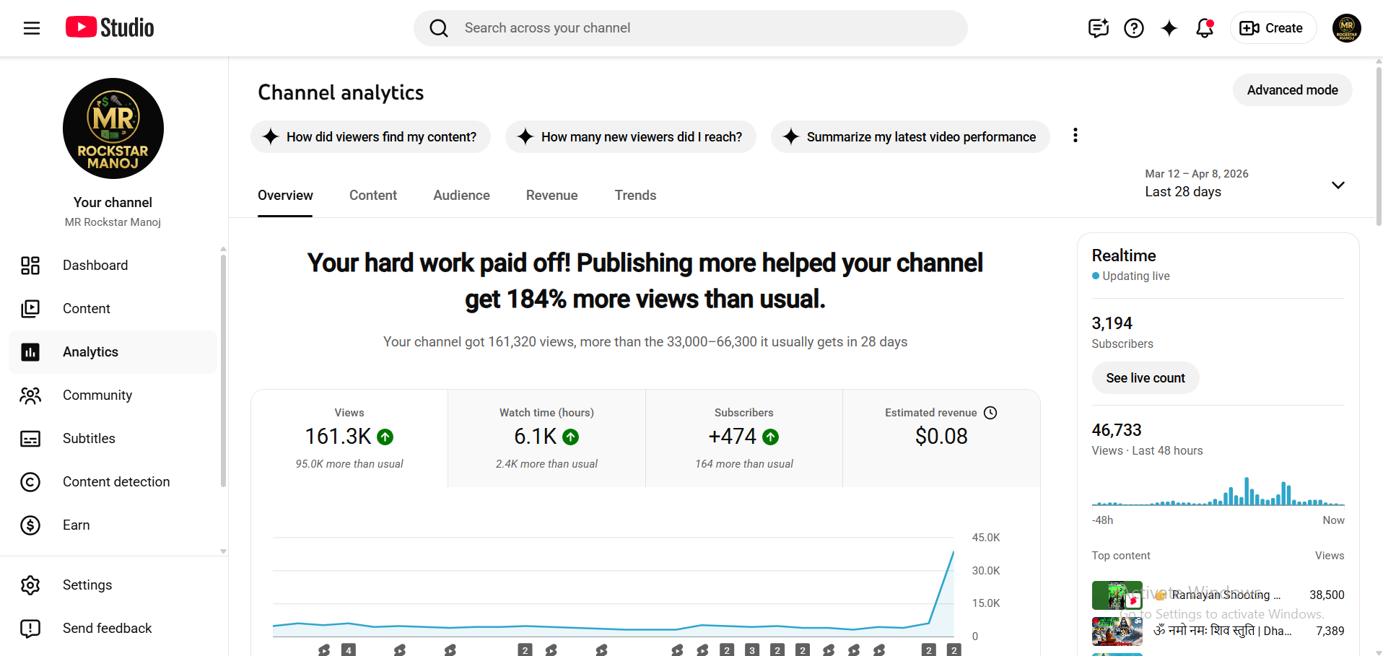Click the Create button
Viewport: 1383px width, 656px height.
click(1273, 28)
